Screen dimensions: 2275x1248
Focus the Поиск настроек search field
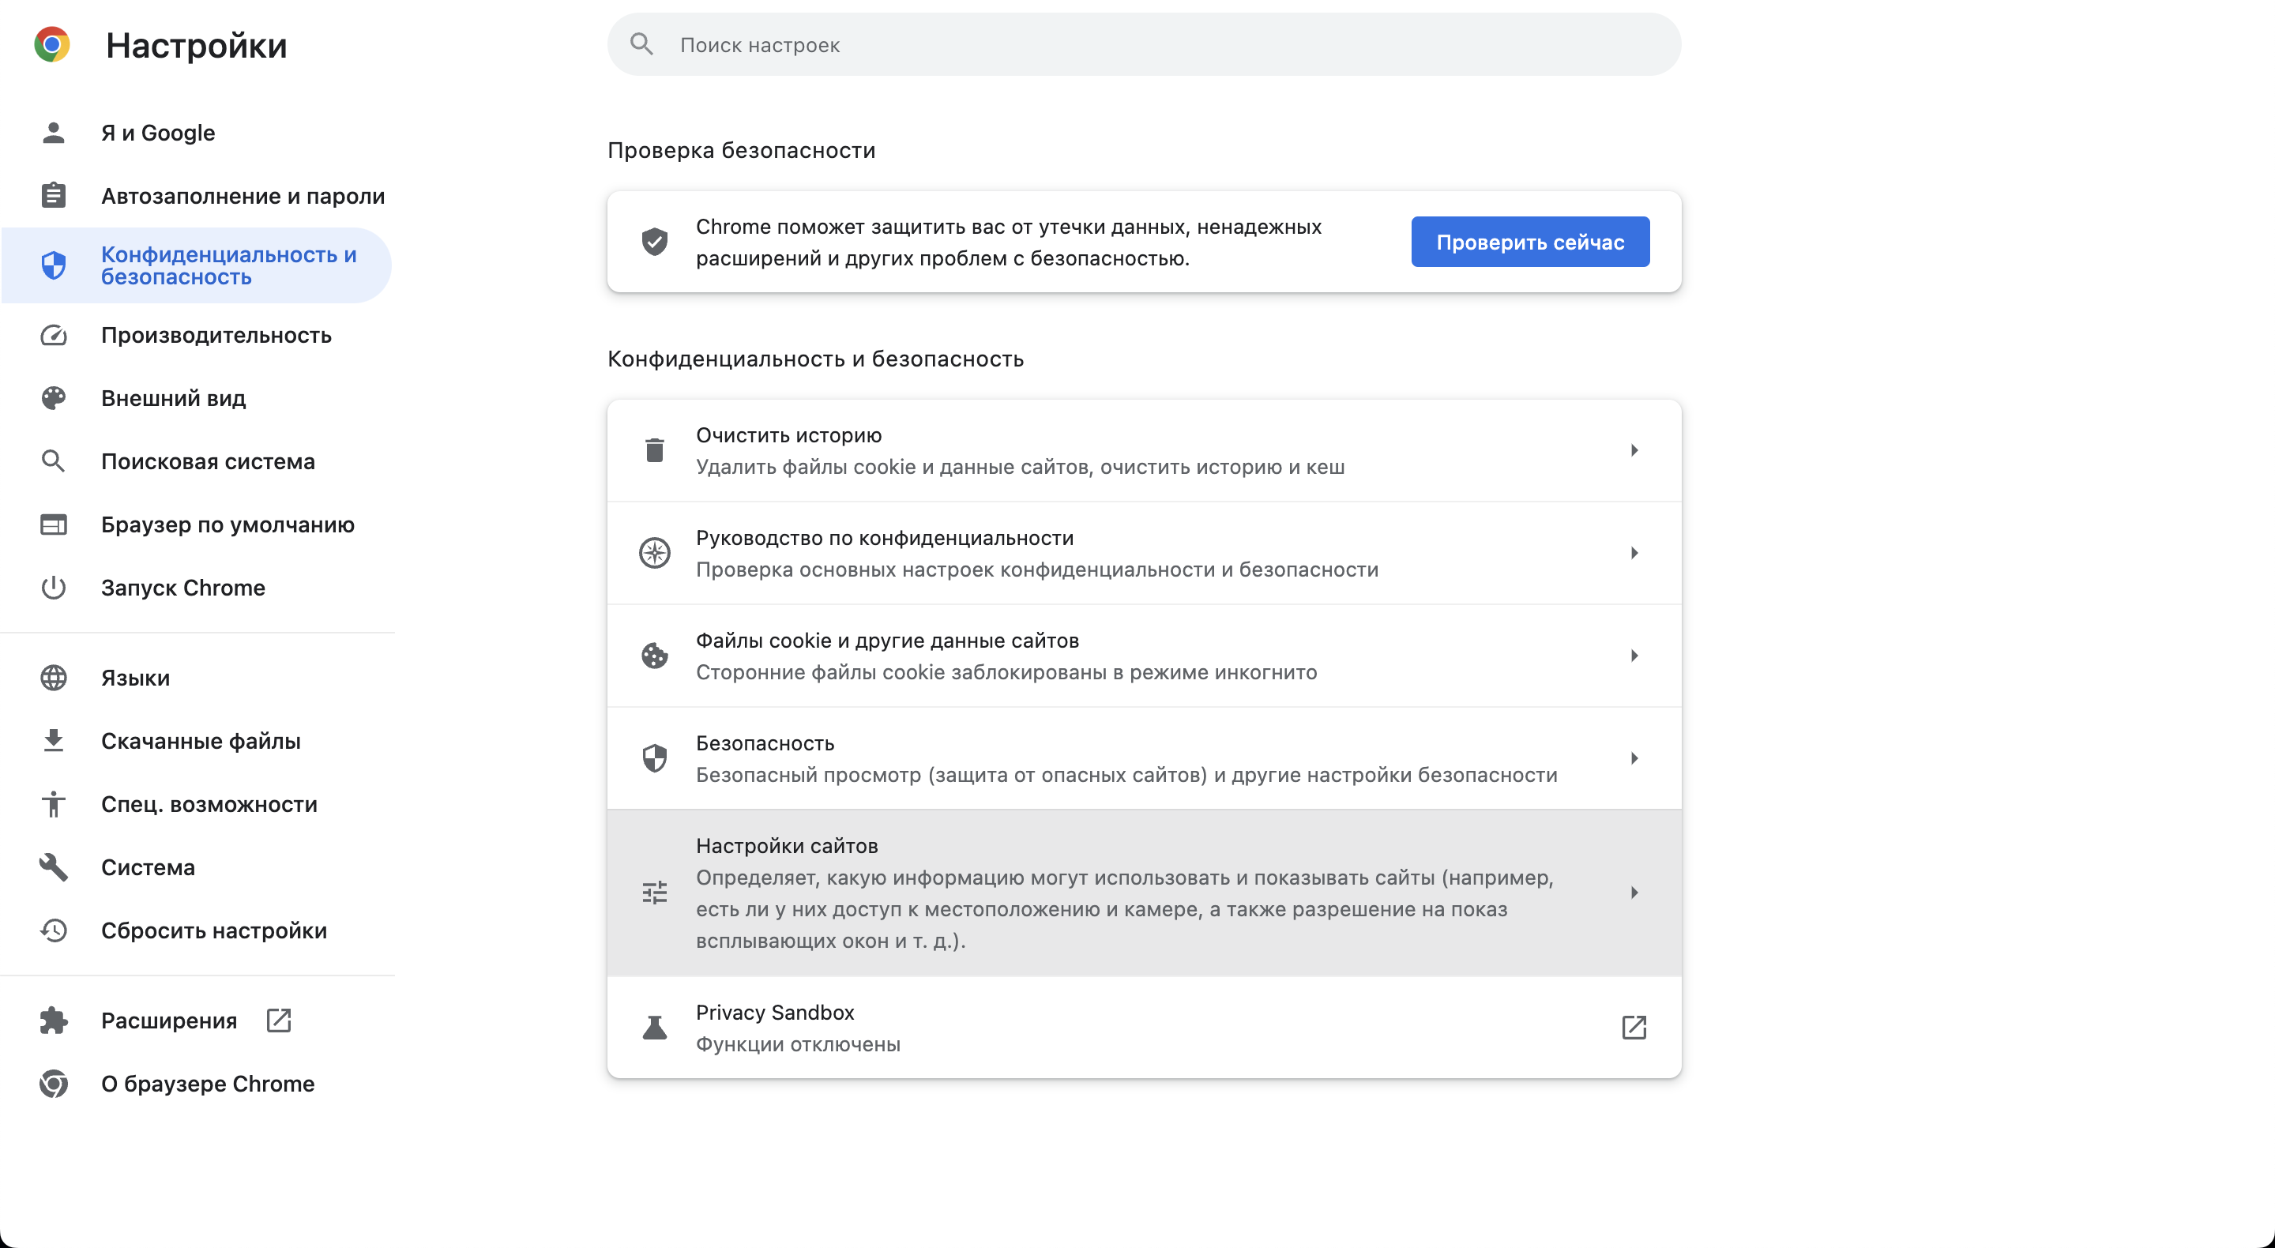(1148, 44)
